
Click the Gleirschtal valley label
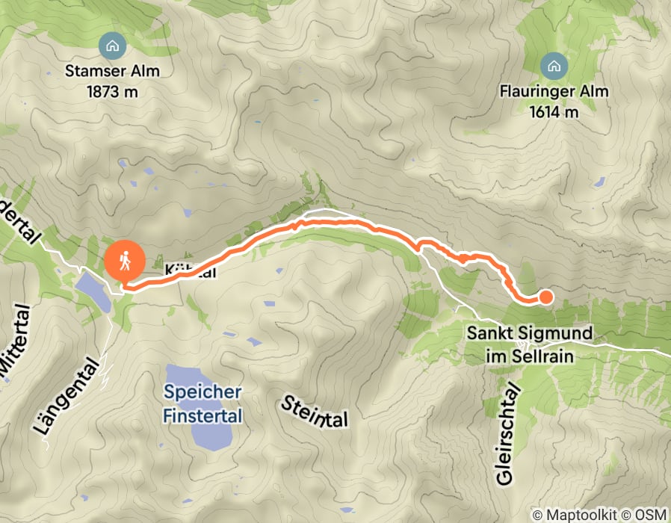point(510,434)
